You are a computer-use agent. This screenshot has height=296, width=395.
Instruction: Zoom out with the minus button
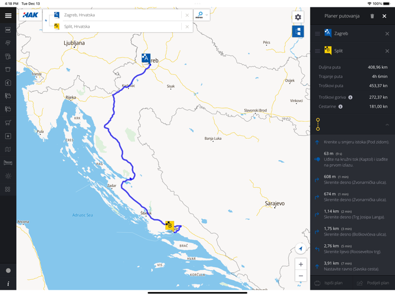click(x=301, y=276)
